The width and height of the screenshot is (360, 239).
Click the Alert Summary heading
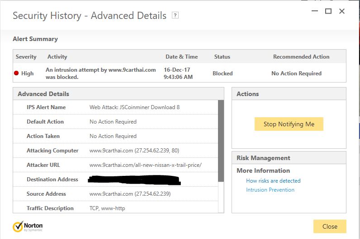click(x=35, y=39)
